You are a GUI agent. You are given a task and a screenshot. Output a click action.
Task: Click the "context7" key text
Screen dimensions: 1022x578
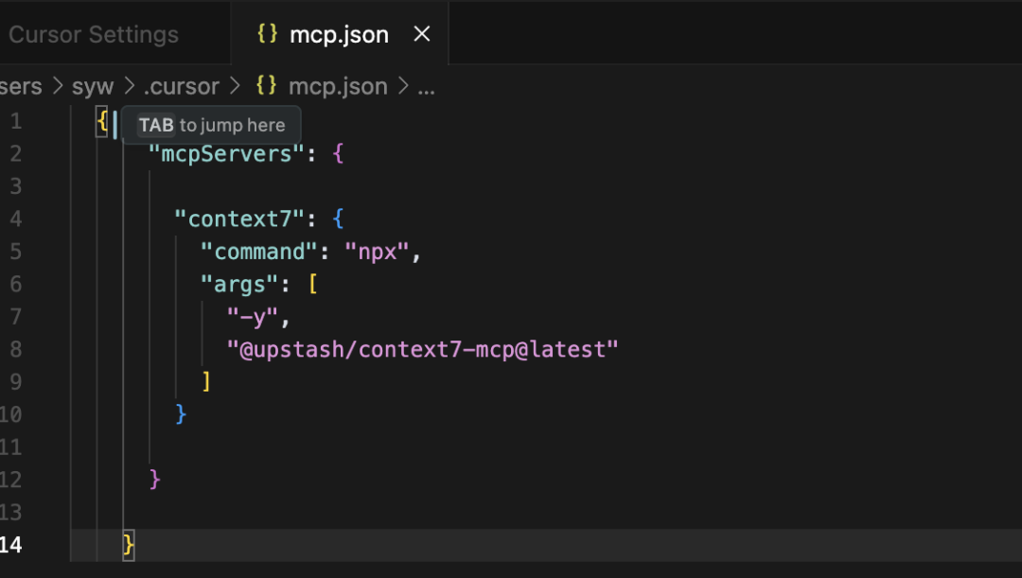point(239,219)
